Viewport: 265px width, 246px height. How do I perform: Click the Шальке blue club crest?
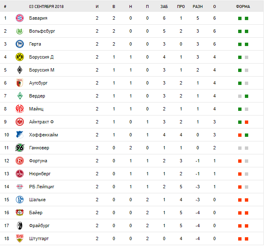[x=19, y=200]
